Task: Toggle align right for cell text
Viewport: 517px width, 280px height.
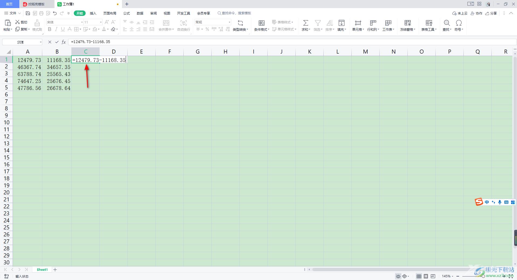Action: (138, 29)
